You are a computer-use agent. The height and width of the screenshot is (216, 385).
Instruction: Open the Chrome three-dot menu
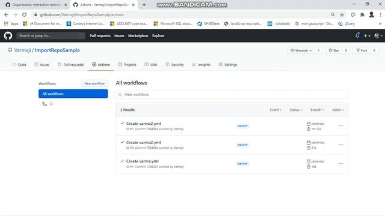(380, 14)
